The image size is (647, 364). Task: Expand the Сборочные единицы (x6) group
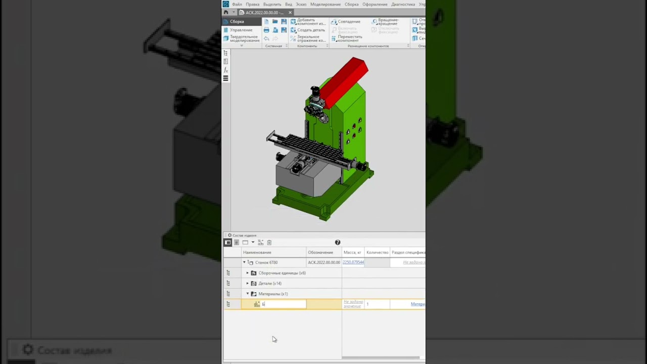point(248,273)
